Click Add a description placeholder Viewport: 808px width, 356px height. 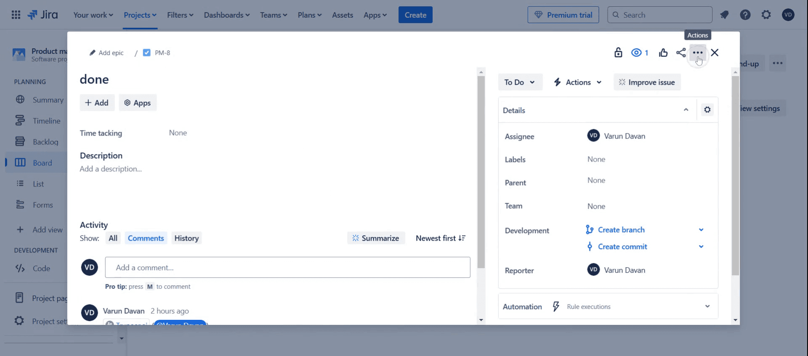click(111, 169)
